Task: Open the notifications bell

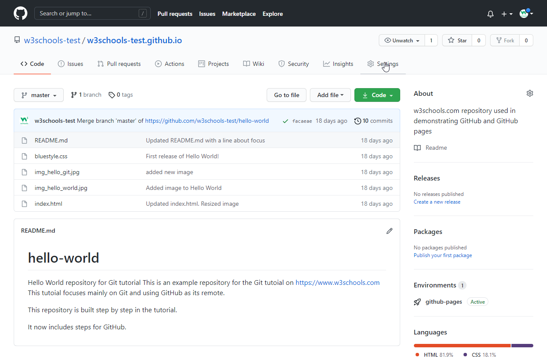Action: [491, 14]
